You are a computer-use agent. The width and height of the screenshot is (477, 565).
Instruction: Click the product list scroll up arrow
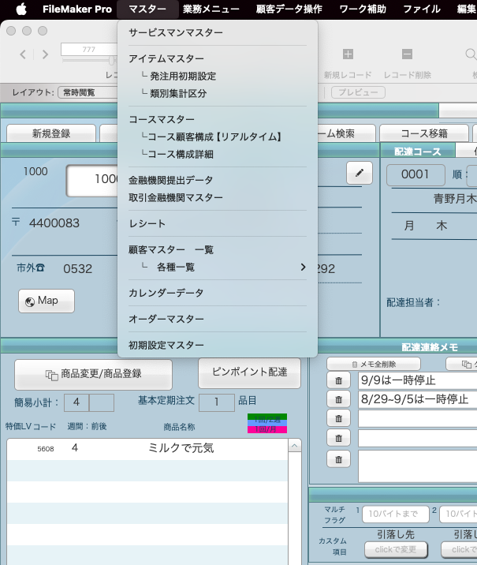coord(295,446)
